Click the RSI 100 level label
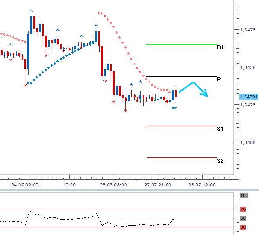 tap(244, 196)
